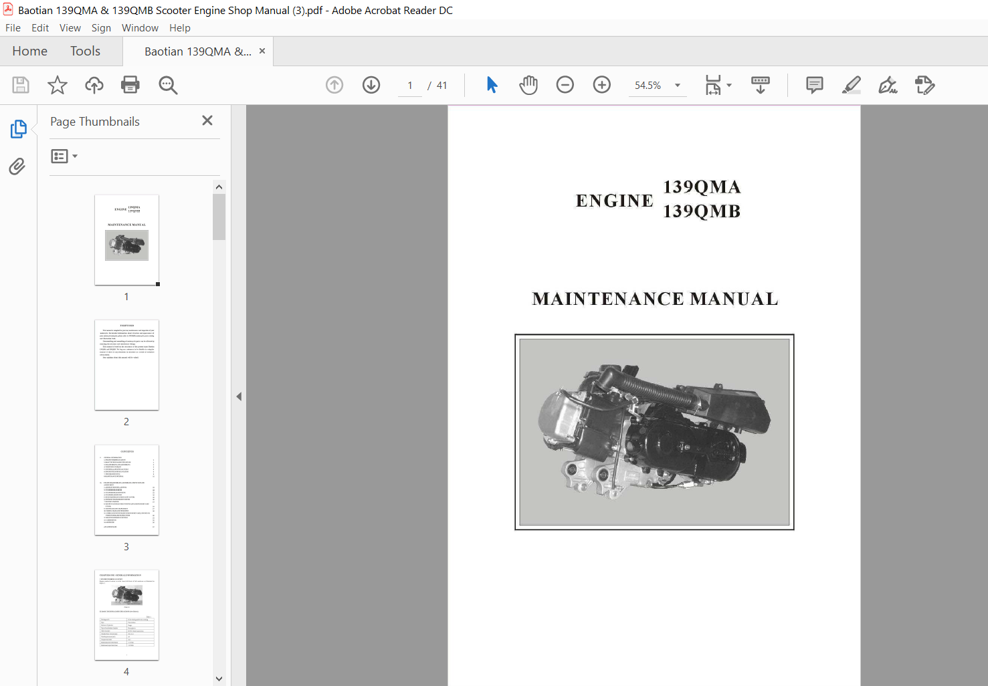The image size is (988, 686).
Task: Open the Edit menu
Action: 40,28
